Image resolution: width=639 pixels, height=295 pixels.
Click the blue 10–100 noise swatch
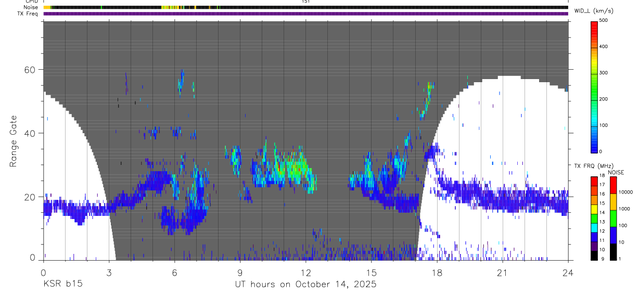click(x=612, y=235)
